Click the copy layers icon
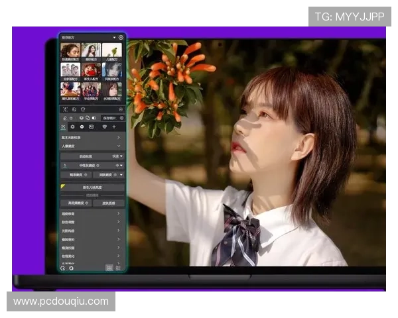Image resolution: width=398 pixels, height=318 pixels. pos(88,118)
